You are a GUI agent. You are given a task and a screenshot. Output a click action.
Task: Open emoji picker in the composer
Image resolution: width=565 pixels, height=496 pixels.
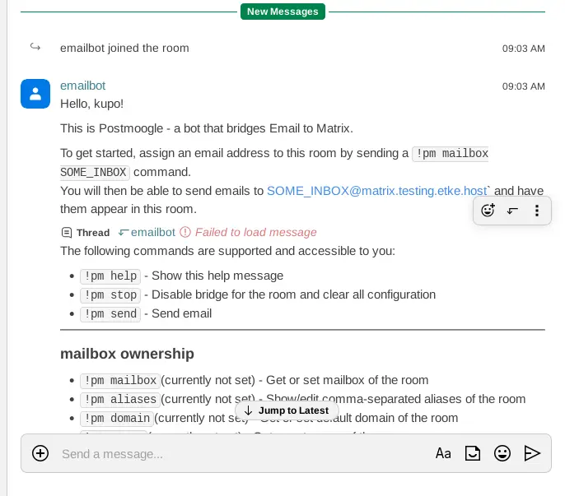click(x=502, y=453)
